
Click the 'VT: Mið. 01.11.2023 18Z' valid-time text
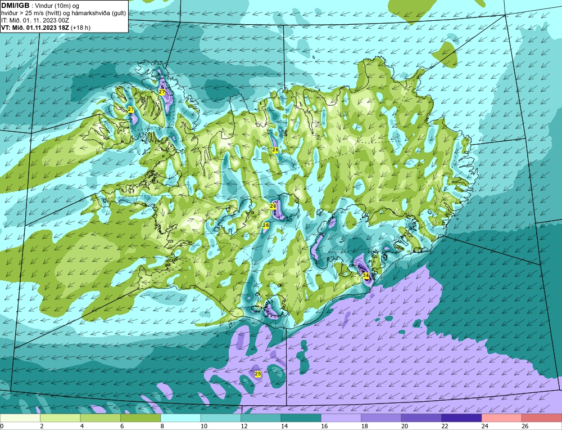point(35,27)
